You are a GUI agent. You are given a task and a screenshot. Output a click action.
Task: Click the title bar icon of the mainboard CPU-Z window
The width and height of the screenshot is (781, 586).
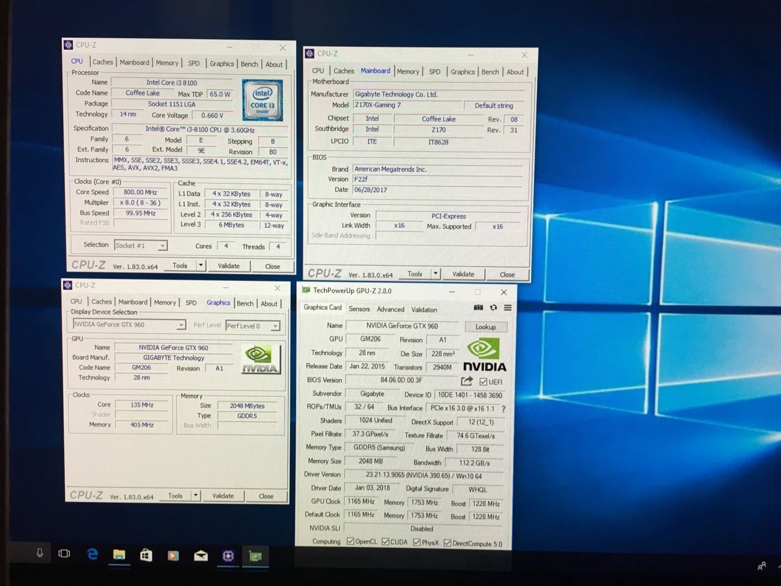[310, 54]
